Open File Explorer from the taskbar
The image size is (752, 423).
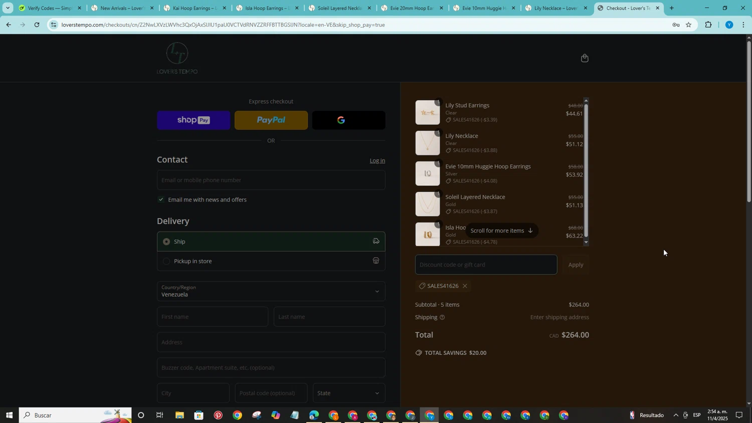[x=179, y=415]
